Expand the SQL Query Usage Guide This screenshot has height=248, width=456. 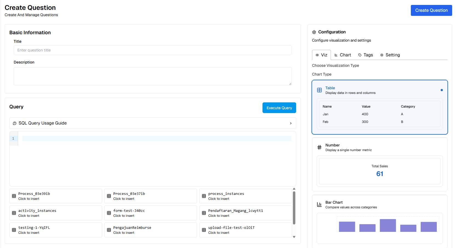[152, 123]
